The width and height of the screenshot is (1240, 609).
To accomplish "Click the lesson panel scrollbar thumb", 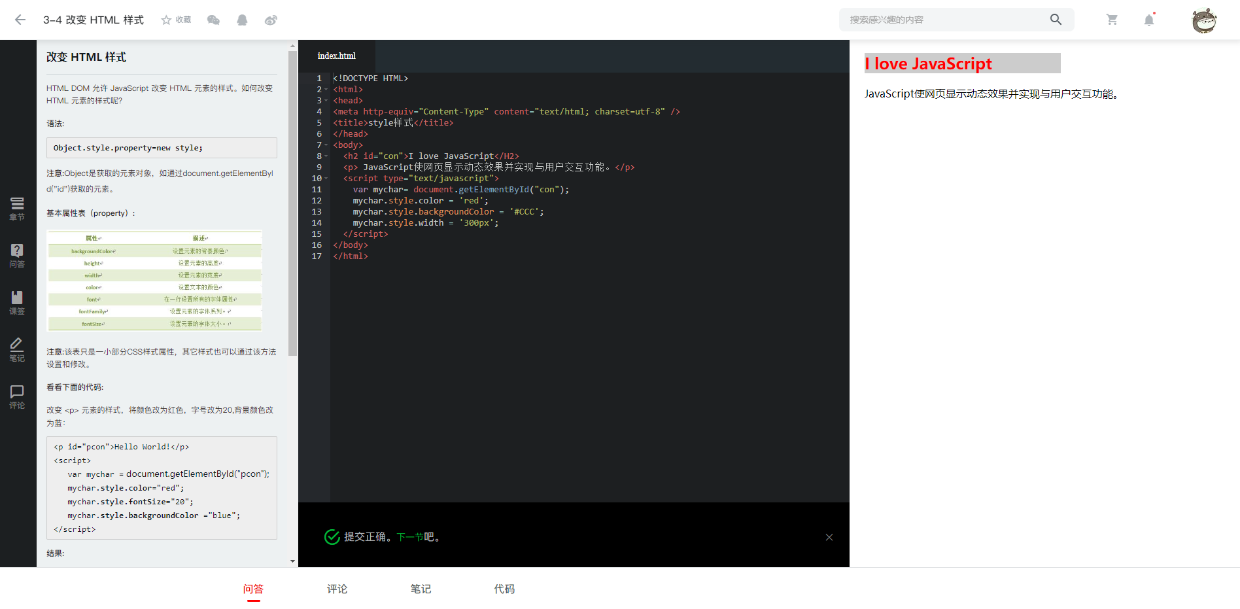I will pyautogui.click(x=292, y=203).
